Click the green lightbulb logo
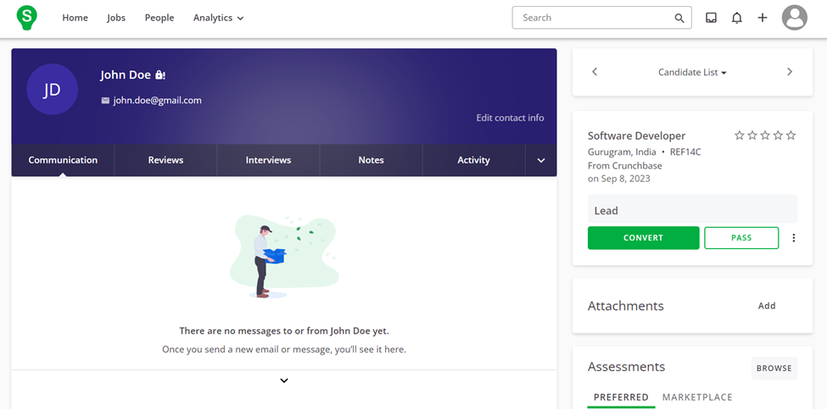This screenshot has width=827, height=409. (26, 18)
